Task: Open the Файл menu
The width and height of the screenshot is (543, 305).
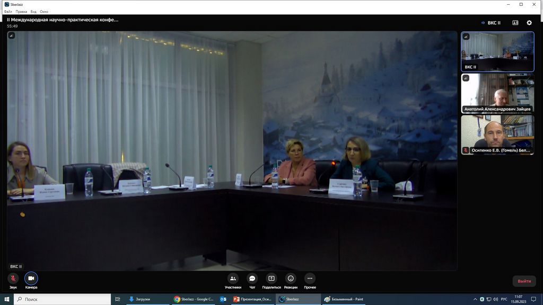Action: 8,11
